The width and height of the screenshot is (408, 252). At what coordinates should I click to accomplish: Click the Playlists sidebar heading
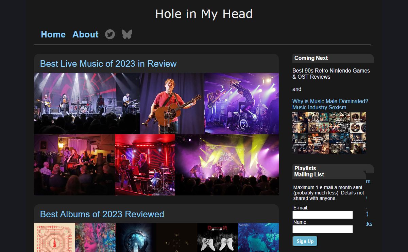tap(305, 168)
